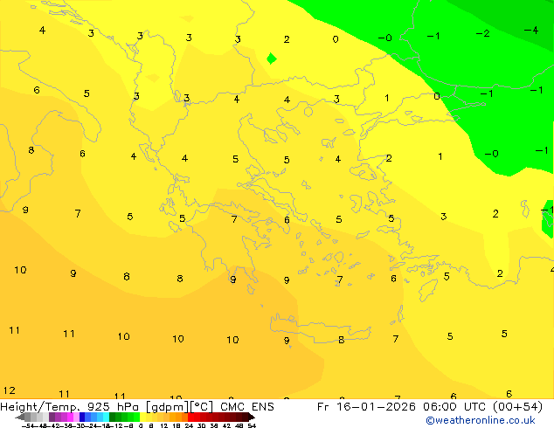Pick the bright yellow legend swatch at 0
The height and width of the screenshot is (428, 554).
pos(142,418)
